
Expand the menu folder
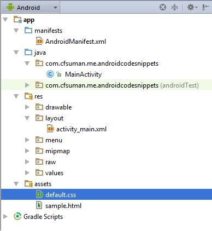tap(27, 140)
